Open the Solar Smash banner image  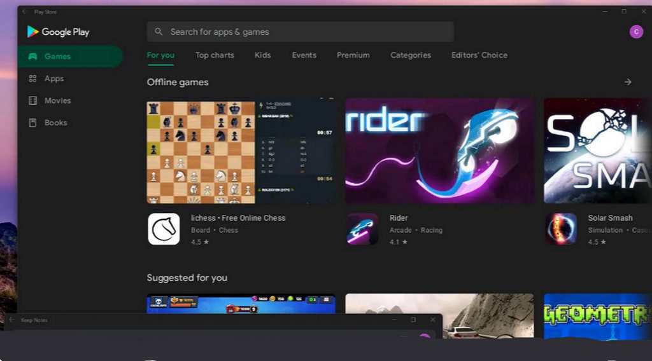pyautogui.click(x=598, y=151)
